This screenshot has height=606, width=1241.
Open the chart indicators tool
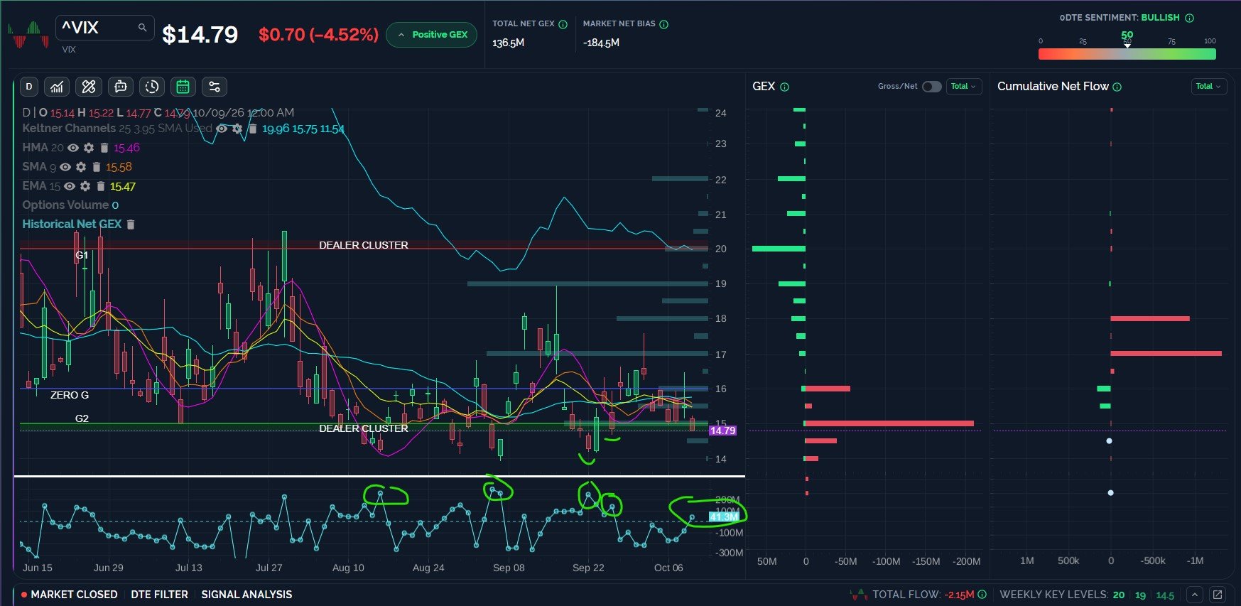click(x=57, y=87)
